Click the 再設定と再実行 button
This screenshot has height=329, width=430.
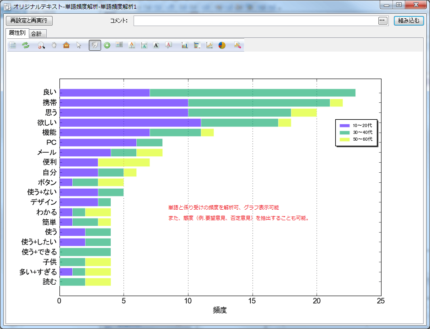pos(30,21)
